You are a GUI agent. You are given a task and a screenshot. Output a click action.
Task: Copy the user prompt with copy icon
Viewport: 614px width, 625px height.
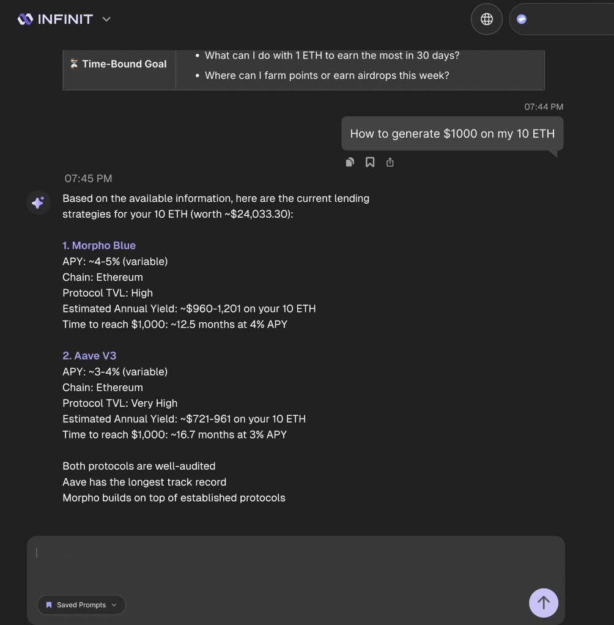point(350,162)
